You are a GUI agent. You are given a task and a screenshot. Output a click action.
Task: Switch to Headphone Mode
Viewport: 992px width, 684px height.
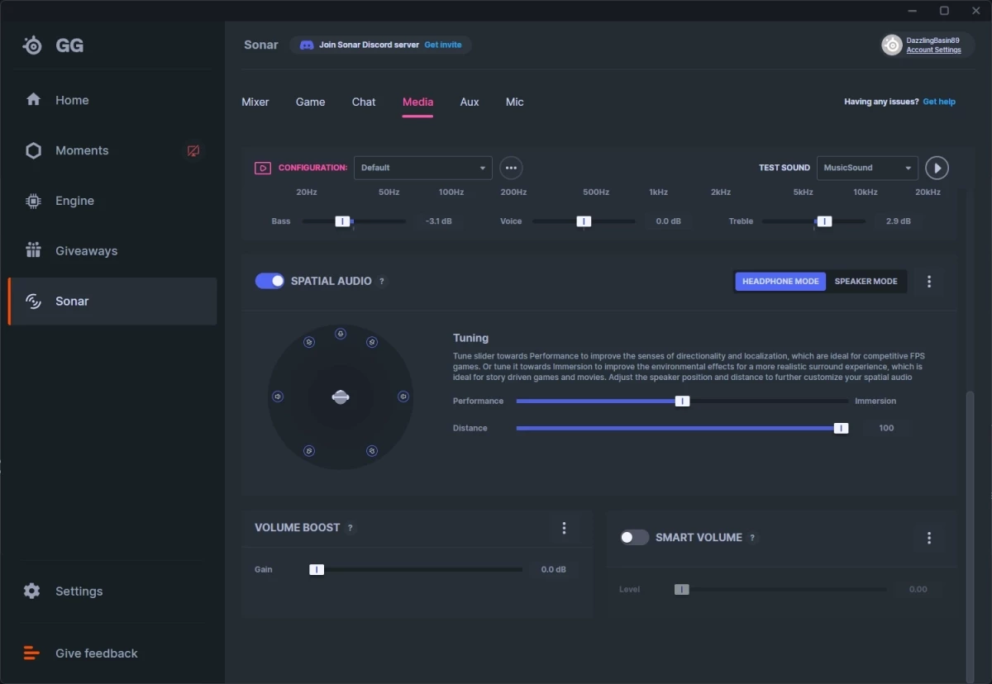(x=780, y=281)
